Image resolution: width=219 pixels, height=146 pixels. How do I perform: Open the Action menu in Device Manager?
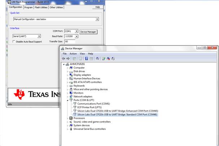tap(73, 53)
